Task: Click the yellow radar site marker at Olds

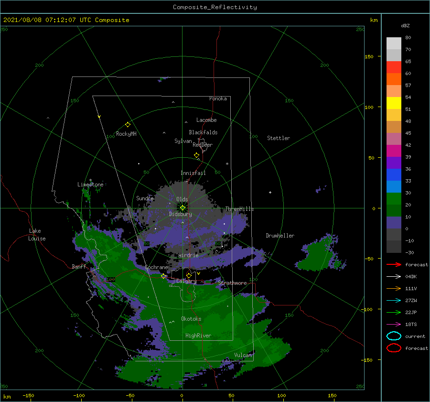Action: click(x=183, y=208)
